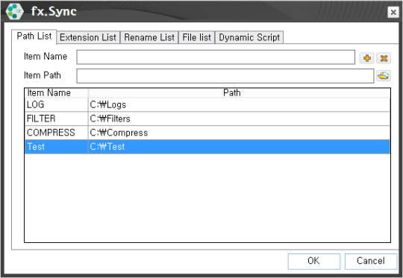Close the fx.Sync dialog window

[x=393, y=12]
